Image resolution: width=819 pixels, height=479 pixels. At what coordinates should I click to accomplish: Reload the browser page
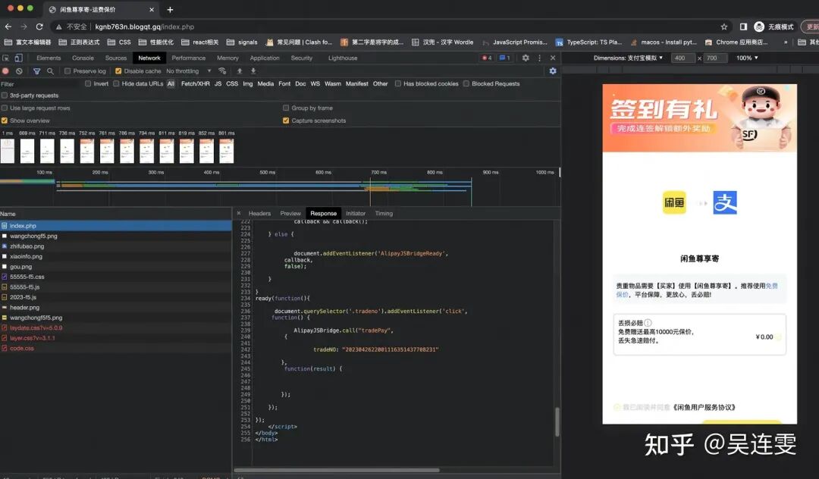click(x=39, y=27)
